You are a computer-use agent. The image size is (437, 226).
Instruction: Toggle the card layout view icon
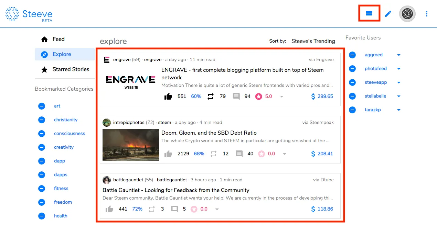tap(369, 14)
